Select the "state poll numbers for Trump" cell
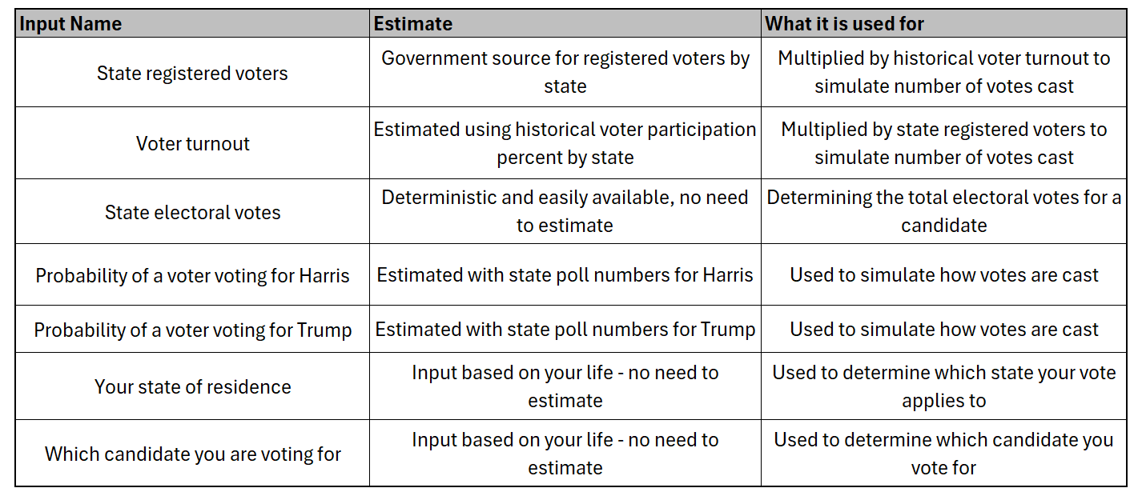Viewport: 1142px width, 496px height. 565,329
